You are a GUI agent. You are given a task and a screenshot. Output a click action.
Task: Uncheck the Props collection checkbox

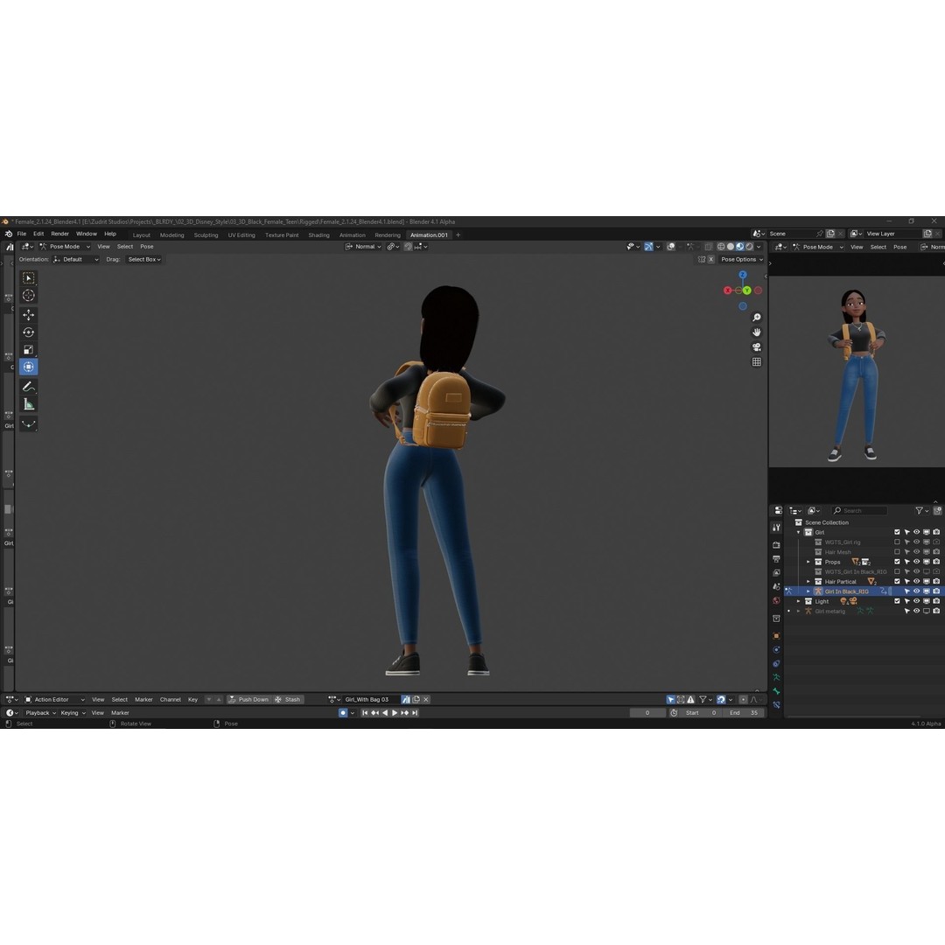pos(897,562)
